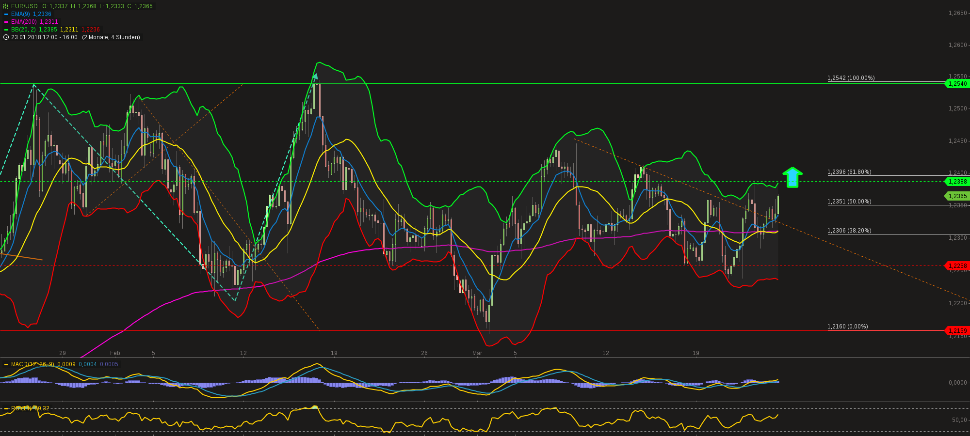Click the yellow MACD legend color marker

pyautogui.click(x=6, y=364)
